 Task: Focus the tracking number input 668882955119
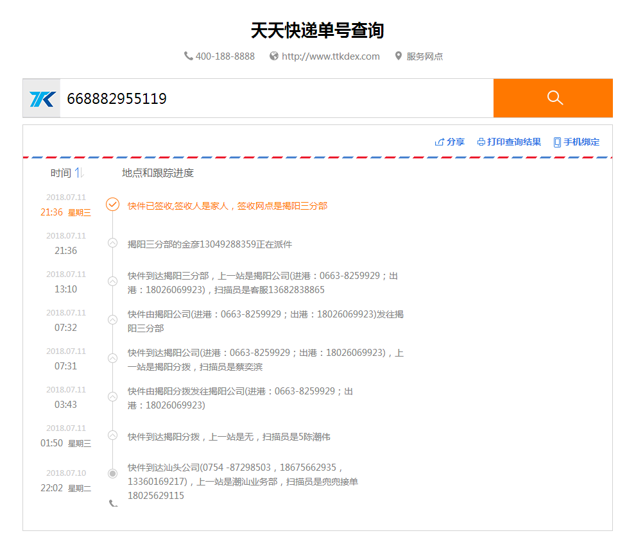[x=277, y=98]
